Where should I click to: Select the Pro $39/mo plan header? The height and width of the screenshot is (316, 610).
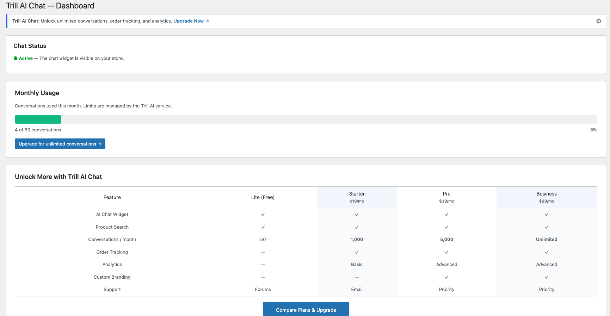(x=446, y=197)
